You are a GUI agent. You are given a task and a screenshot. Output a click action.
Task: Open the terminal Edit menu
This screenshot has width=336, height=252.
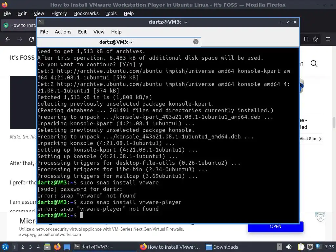click(x=82, y=32)
